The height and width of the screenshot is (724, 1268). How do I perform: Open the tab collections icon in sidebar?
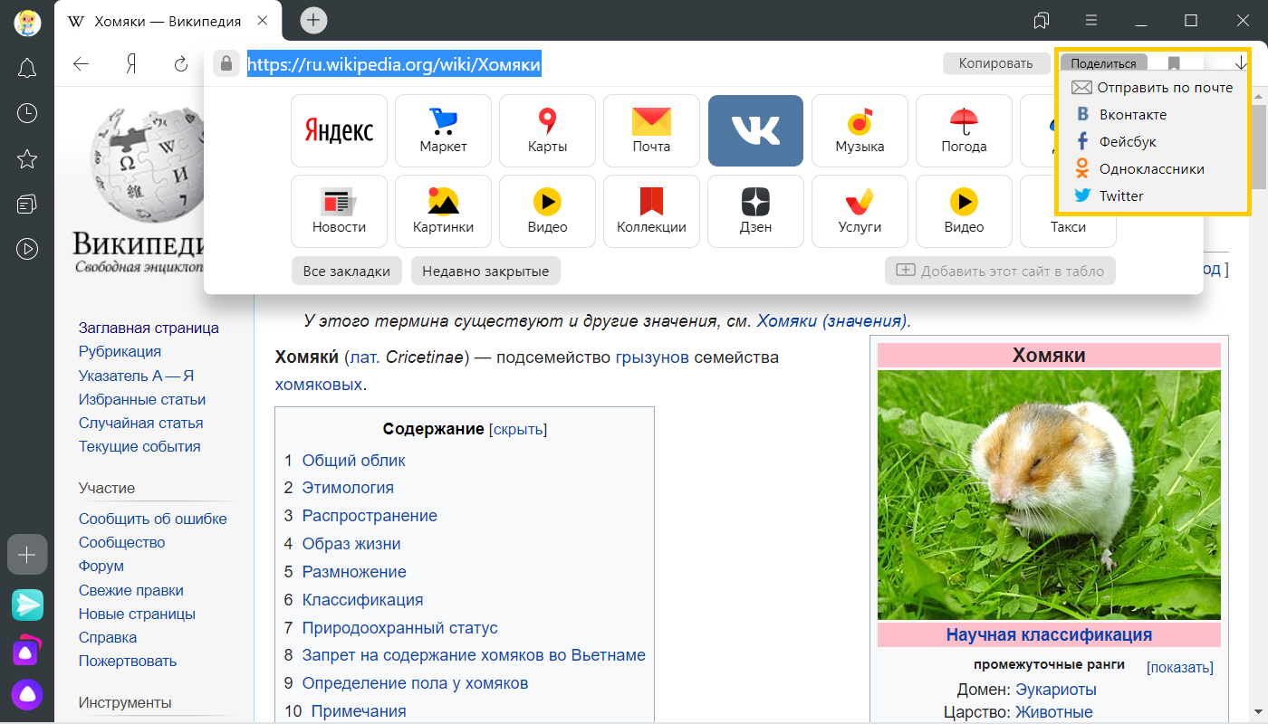click(27, 204)
